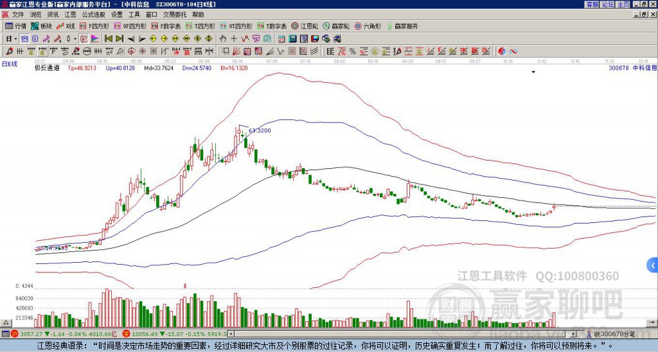Select the hand pan tool

[x=223, y=39]
